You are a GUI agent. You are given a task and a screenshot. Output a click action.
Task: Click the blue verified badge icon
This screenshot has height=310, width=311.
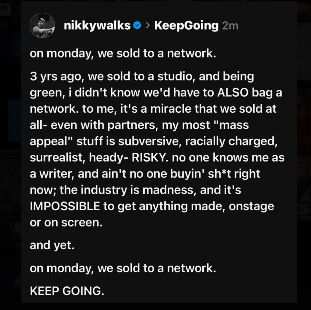pyautogui.click(x=137, y=25)
